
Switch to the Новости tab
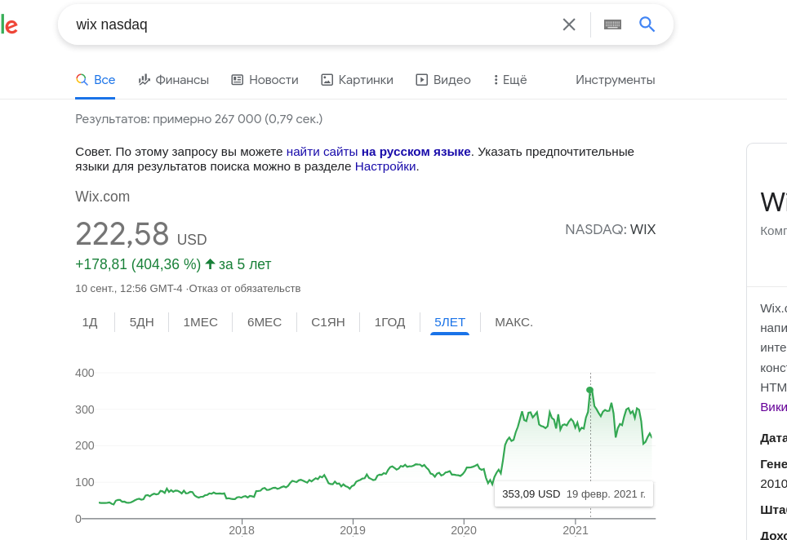pos(265,80)
